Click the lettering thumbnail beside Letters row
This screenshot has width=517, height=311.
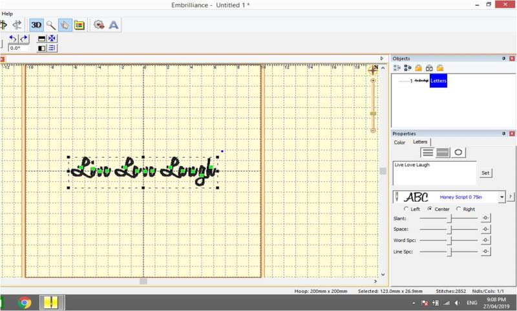coord(421,80)
